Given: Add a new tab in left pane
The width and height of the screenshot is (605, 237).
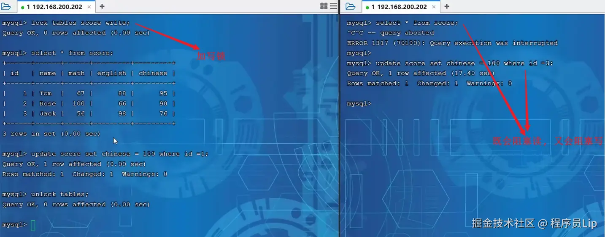Looking at the screenshot, I should click(102, 6).
